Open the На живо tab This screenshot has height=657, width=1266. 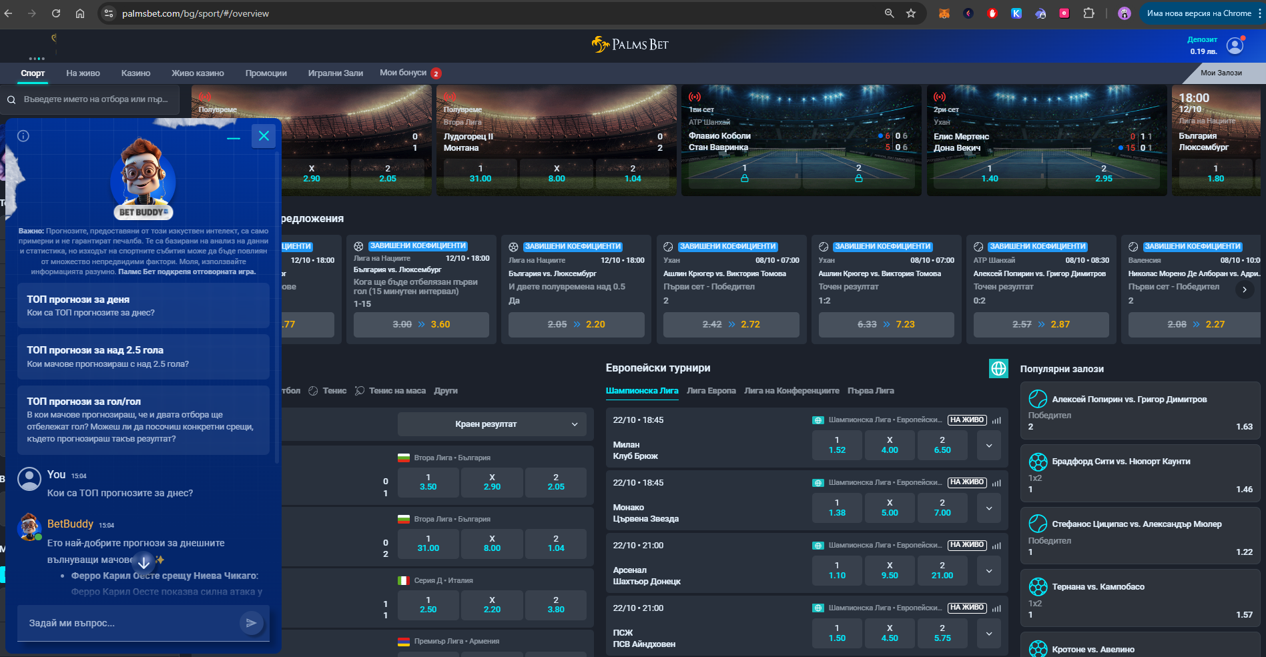pyautogui.click(x=83, y=73)
